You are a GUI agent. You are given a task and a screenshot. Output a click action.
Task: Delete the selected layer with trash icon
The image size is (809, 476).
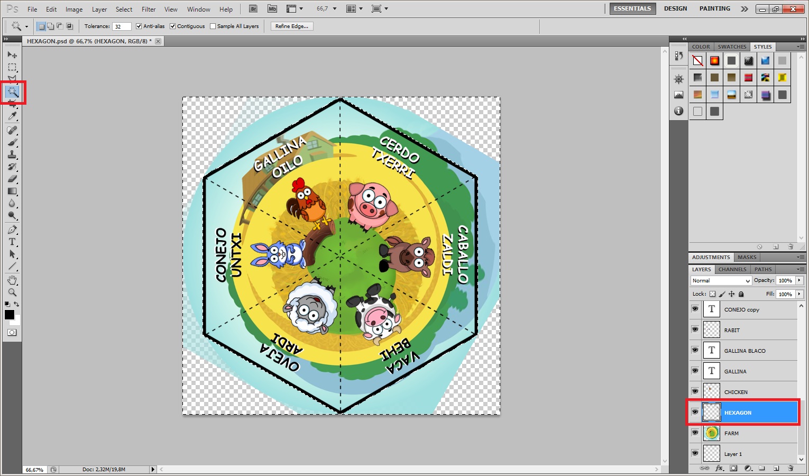point(790,468)
